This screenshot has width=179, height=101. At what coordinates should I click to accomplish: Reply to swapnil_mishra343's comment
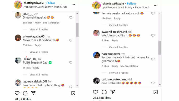pyautogui.click(x=115, y=41)
